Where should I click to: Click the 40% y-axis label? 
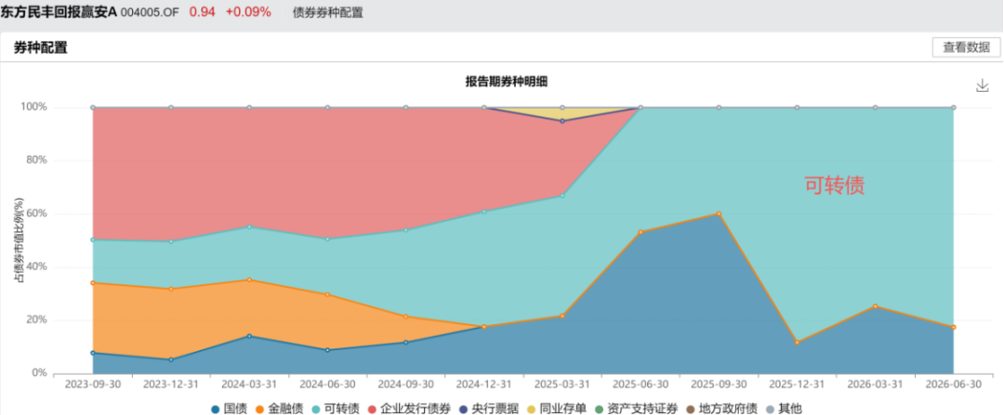click(37, 266)
